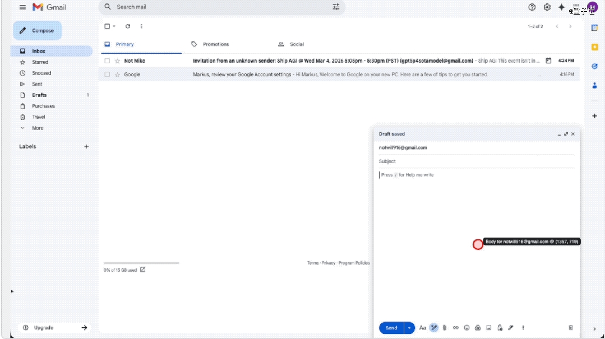Refresh the inbox list
The height and width of the screenshot is (339, 605).
click(128, 26)
